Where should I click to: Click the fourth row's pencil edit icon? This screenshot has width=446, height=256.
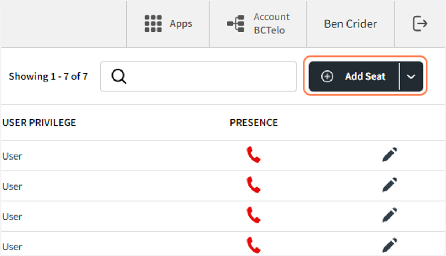click(390, 245)
